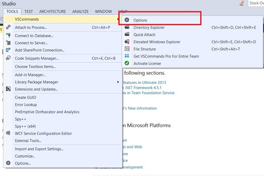The image size is (264, 176).
Task: Open the .NET Framework 4.5.1 link
Action: 143,88
